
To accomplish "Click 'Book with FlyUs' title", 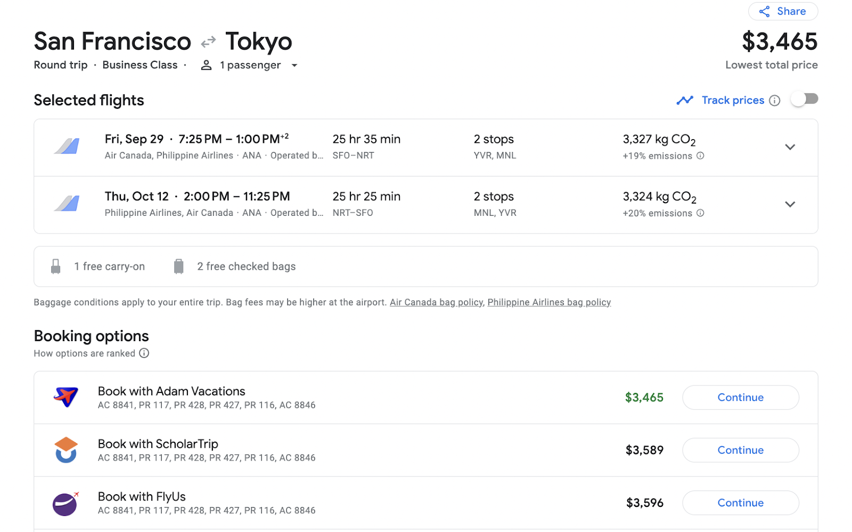I will click(x=142, y=497).
